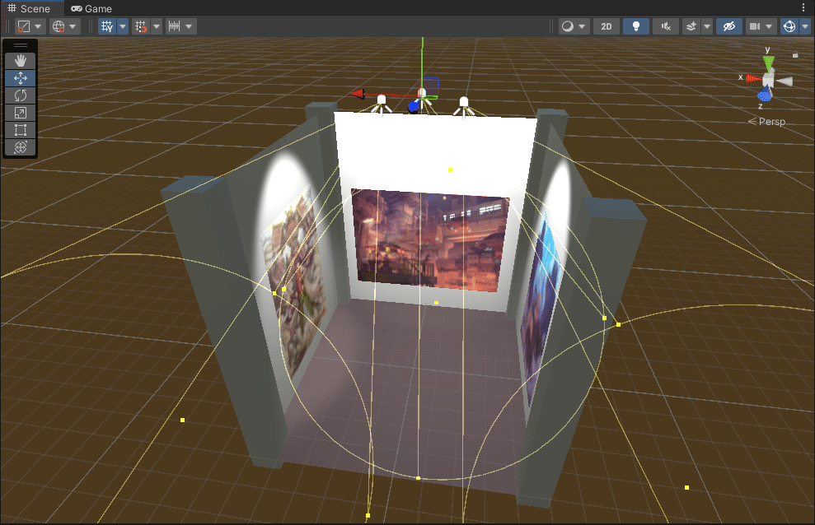Toggle grid visibility on Y axis
The width and height of the screenshot is (815, 525).
(107, 26)
